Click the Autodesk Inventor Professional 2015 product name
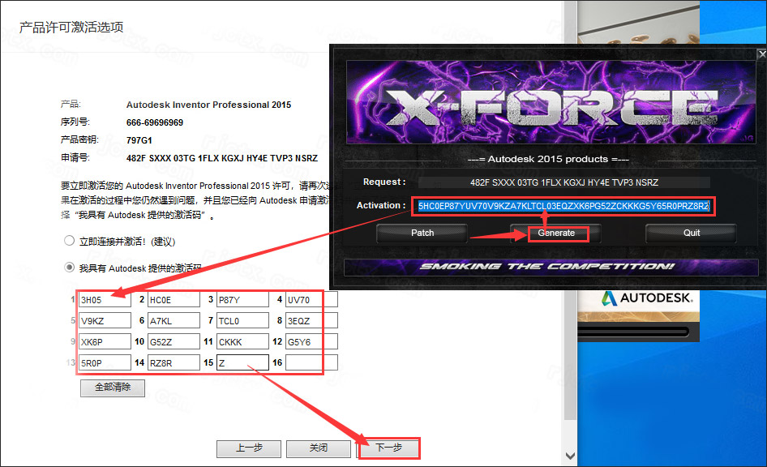Screen dimensions: 767x467 point(209,105)
